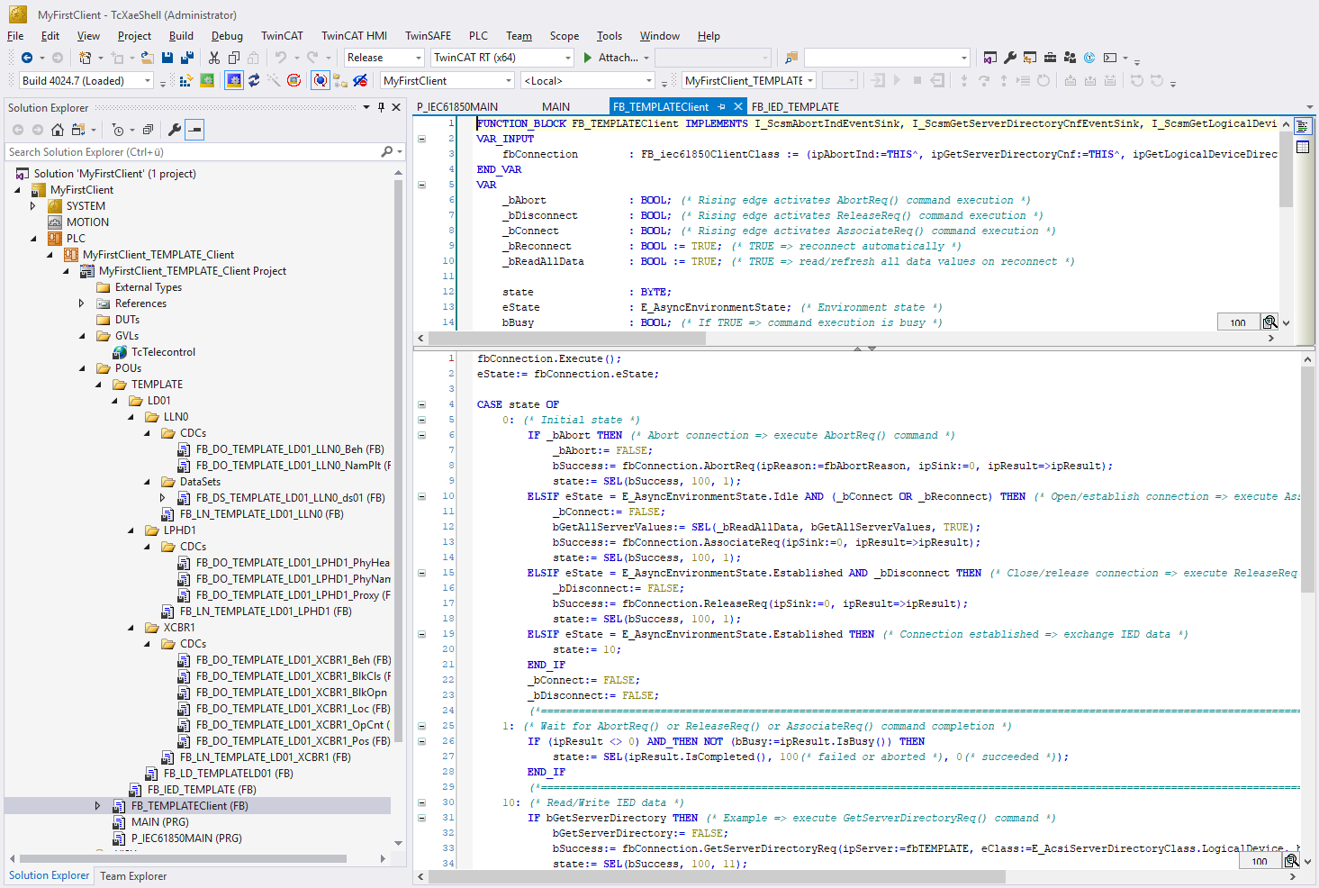
Task: Click the Solution Explorer Home icon
Action: (58, 130)
